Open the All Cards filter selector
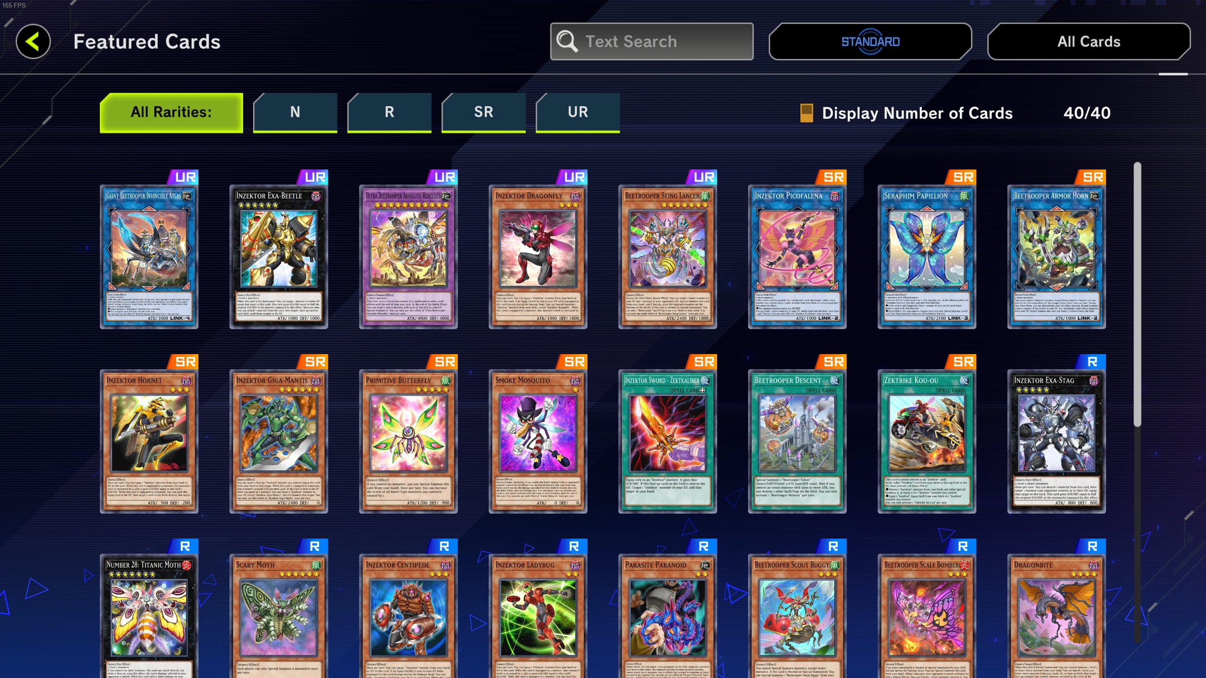The image size is (1206, 678). (x=1089, y=41)
